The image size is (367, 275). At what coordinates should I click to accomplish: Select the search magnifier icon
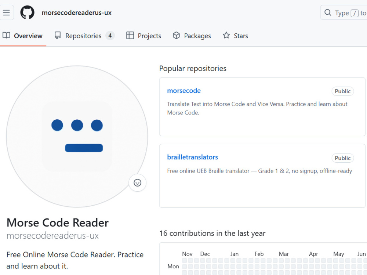(x=328, y=12)
